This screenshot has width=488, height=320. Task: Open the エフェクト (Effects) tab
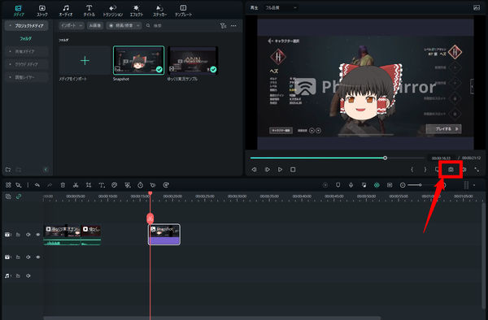137,11
